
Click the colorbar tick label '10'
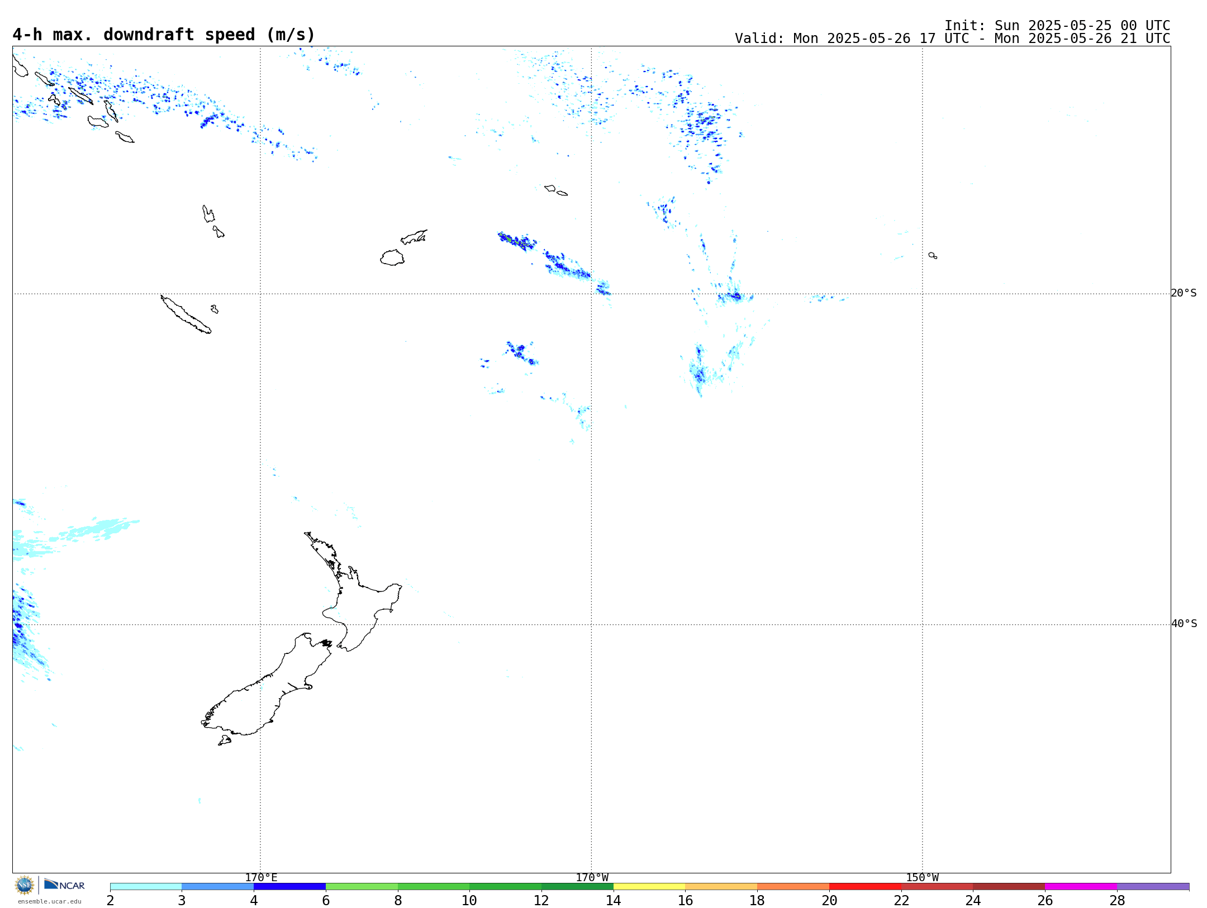(x=469, y=900)
